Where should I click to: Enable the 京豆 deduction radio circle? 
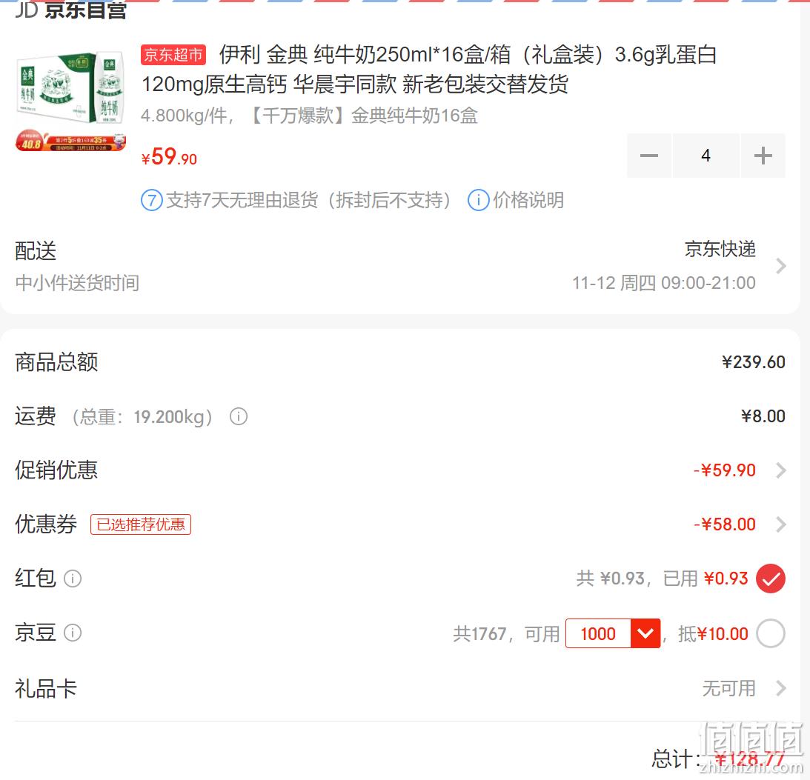771,633
